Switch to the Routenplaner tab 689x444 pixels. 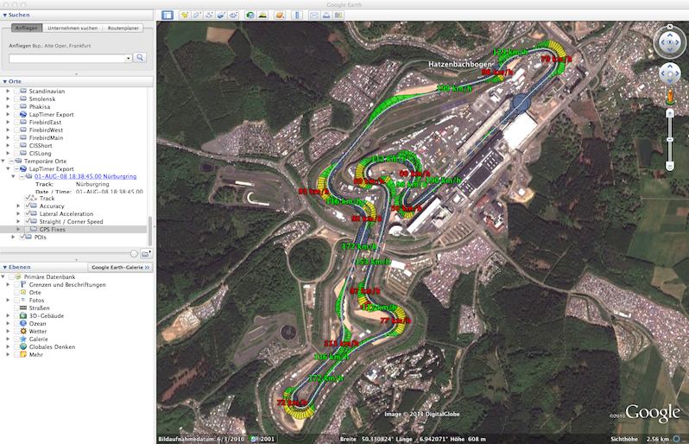pyautogui.click(x=123, y=28)
